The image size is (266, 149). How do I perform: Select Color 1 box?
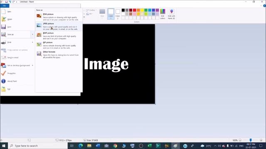pyautogui.click(x=111, y=14)
